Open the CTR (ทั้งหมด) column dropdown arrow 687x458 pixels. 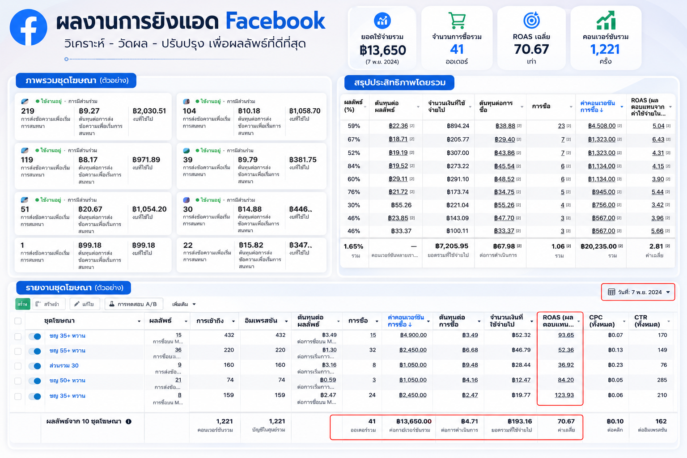(x=669, y=322)
